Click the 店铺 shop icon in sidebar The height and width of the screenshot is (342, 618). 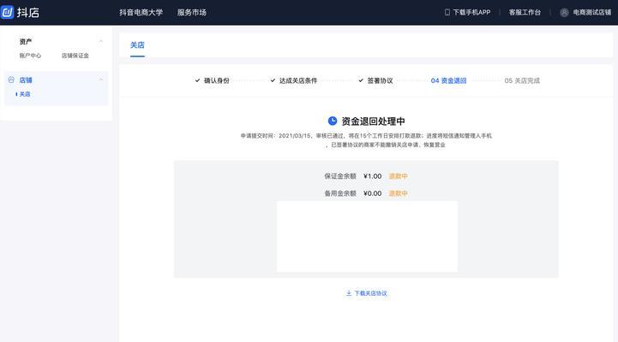point(11,80)
